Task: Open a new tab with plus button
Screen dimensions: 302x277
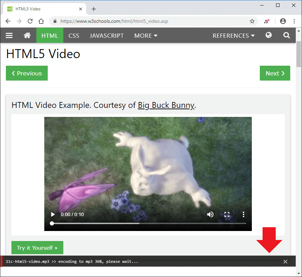Action: (x=94, y=9)
